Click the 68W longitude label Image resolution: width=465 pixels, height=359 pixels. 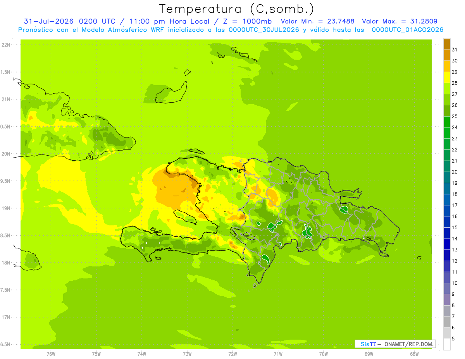(x=414, y=354)
